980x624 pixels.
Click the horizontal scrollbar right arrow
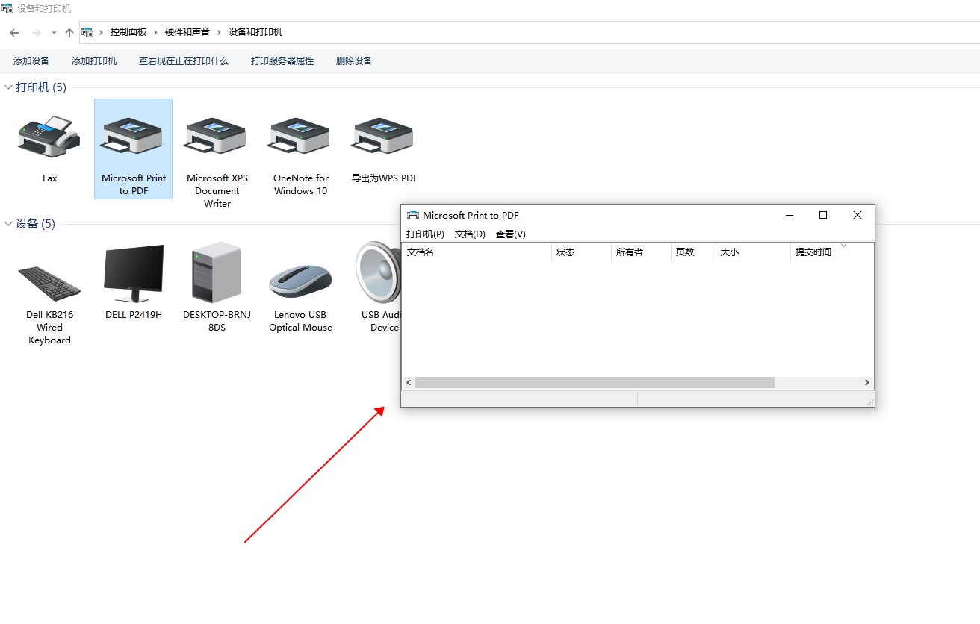point(866,383)
